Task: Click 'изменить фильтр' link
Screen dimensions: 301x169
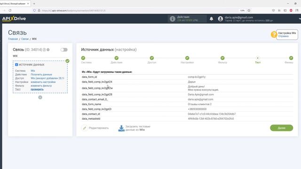Action: [41, 85]
